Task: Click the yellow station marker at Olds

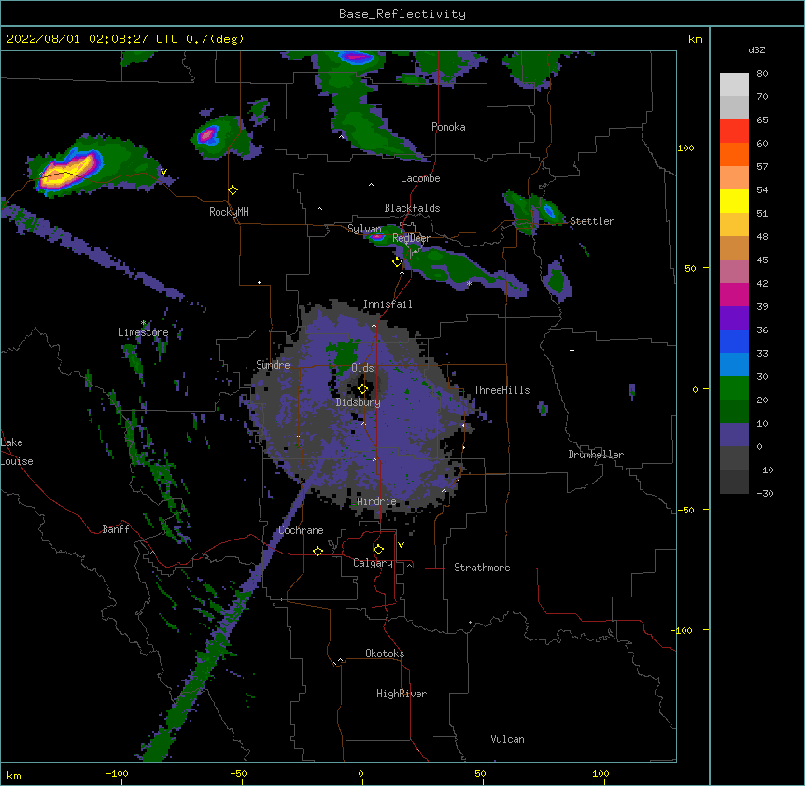Action: pyautogui.click(x=362, y=388)
